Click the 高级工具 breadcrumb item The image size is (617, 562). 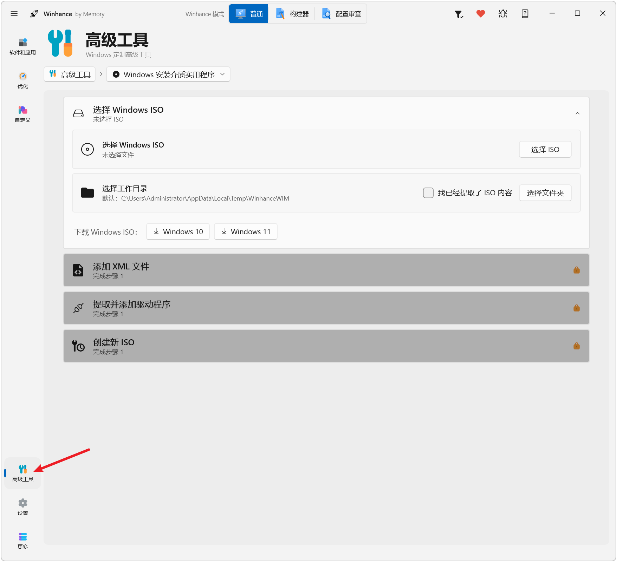70,74
